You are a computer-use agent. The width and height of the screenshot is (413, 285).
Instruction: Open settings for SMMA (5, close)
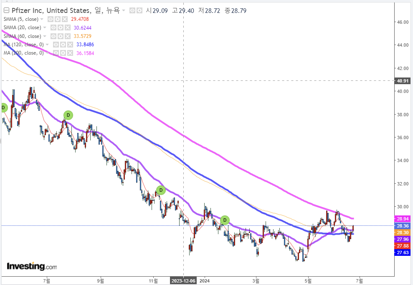click(58, 19)
